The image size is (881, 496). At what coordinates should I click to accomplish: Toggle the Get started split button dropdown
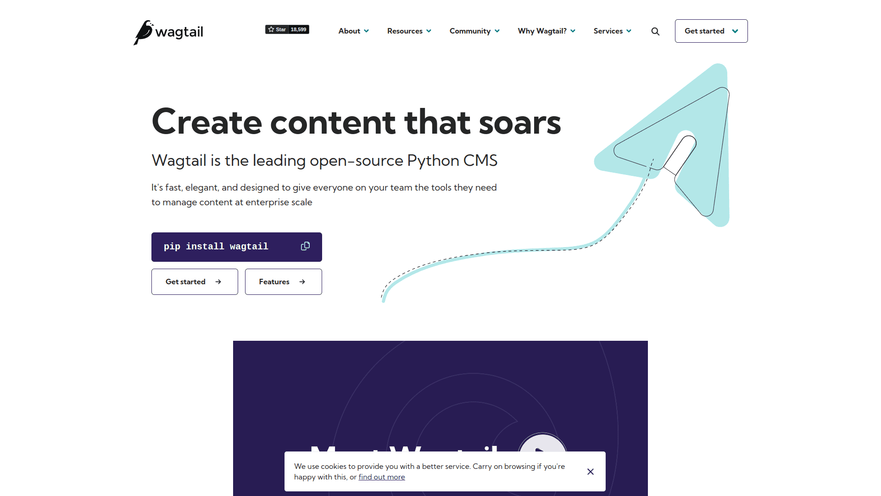736,31
